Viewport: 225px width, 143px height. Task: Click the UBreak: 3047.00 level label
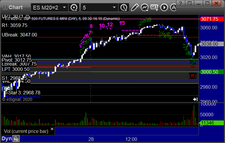coord(19,35)
